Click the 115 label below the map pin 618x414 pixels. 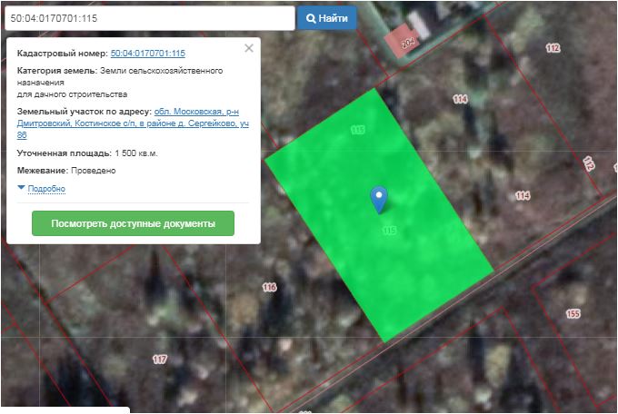pyautogui.click(x=389, y=231)
